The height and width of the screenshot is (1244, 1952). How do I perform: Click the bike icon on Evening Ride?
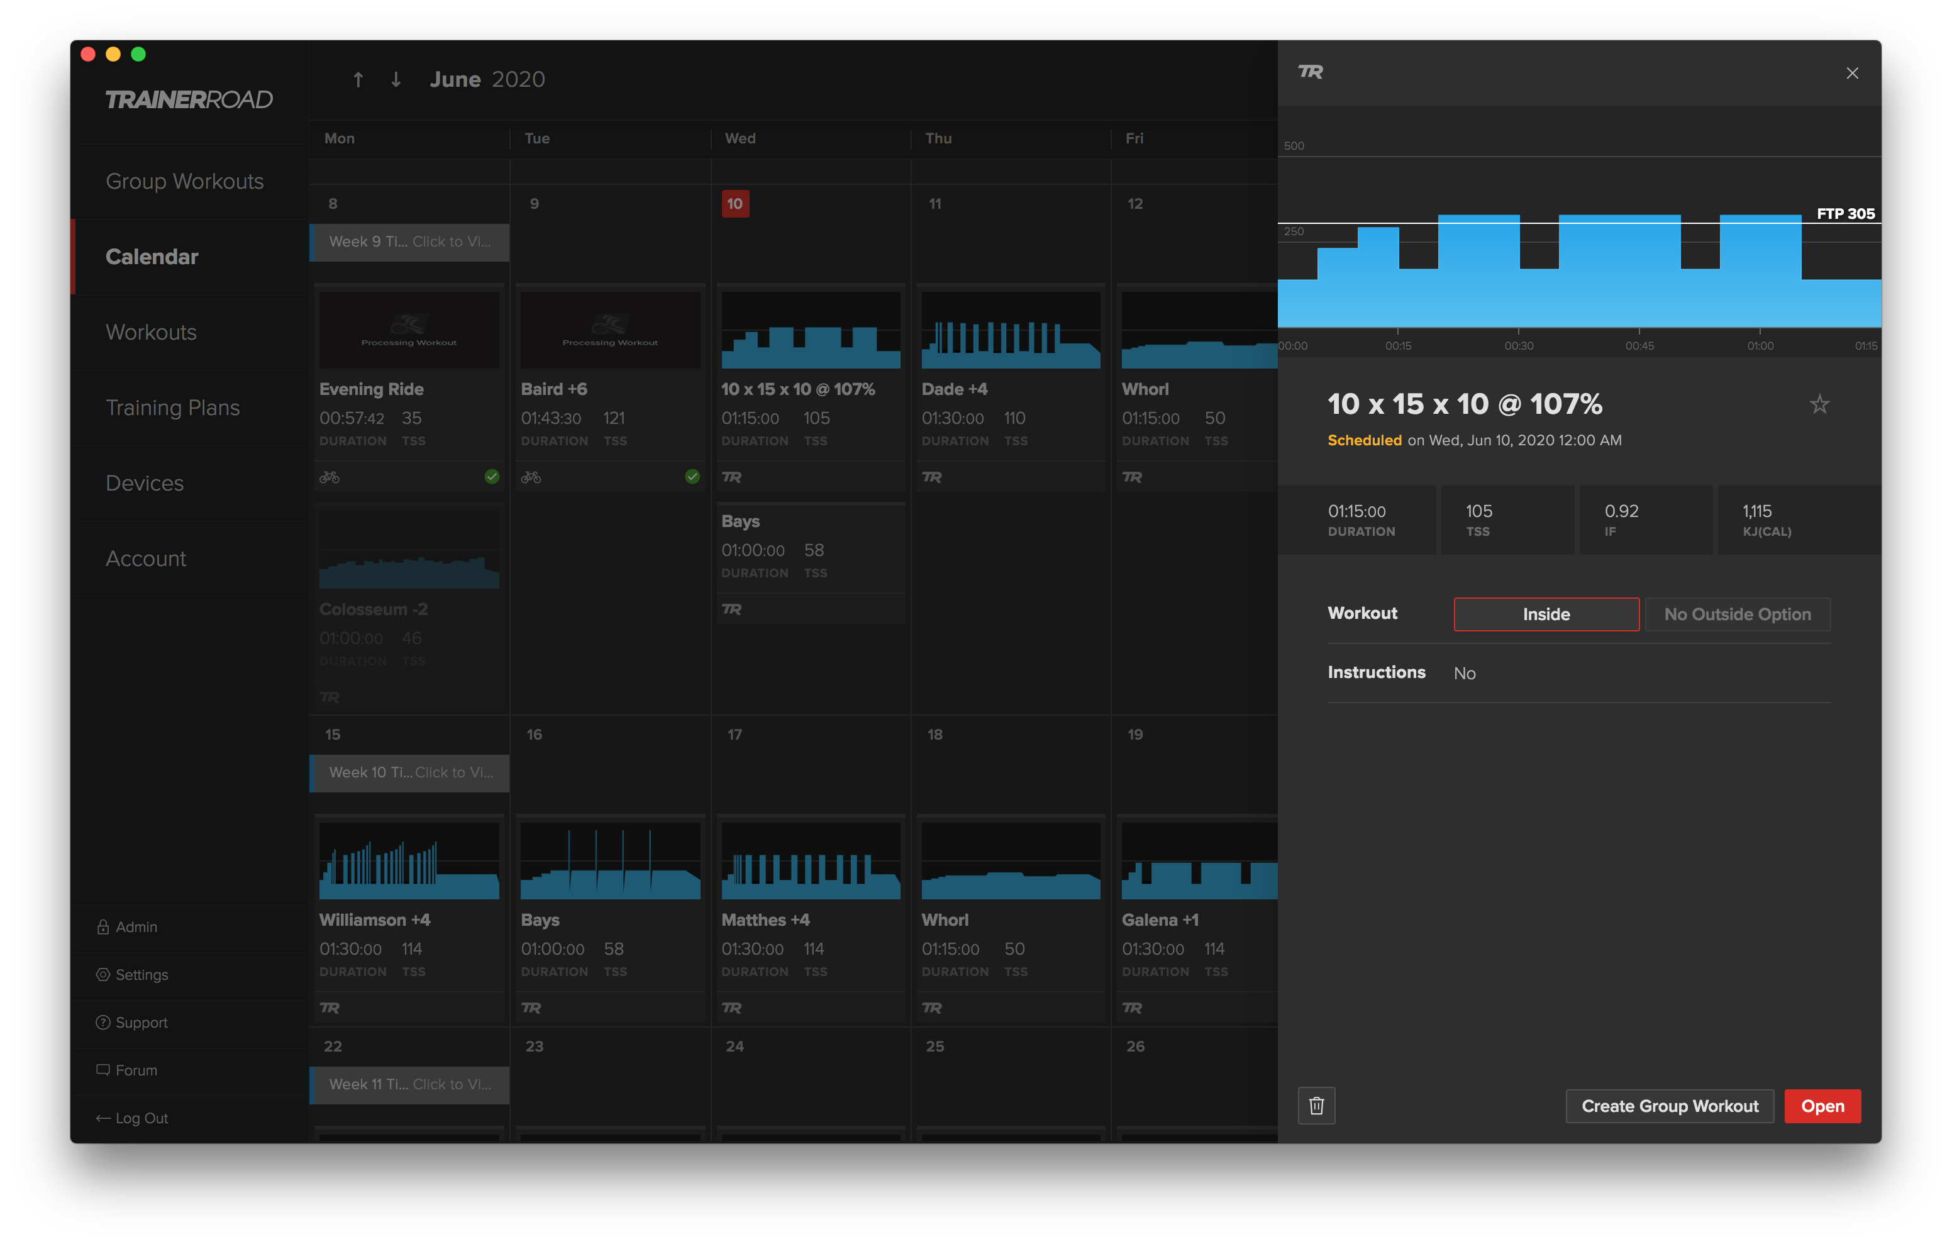pos(329,477)
